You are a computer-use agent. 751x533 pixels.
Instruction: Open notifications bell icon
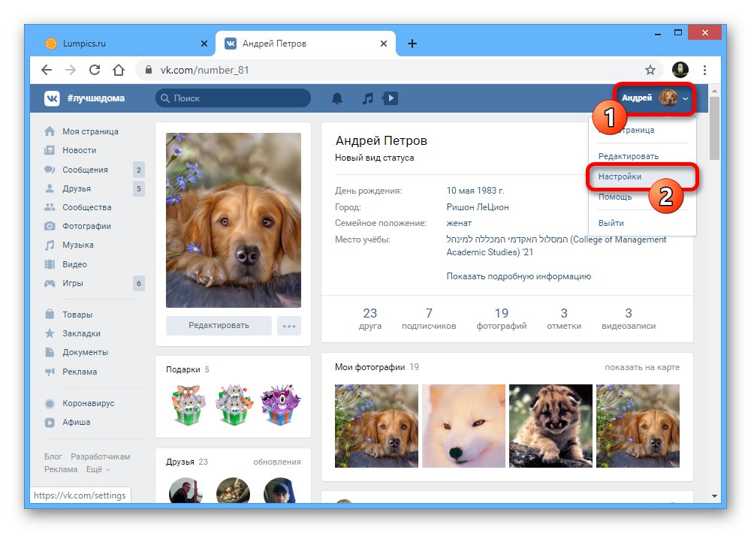(x=337, y=98)
